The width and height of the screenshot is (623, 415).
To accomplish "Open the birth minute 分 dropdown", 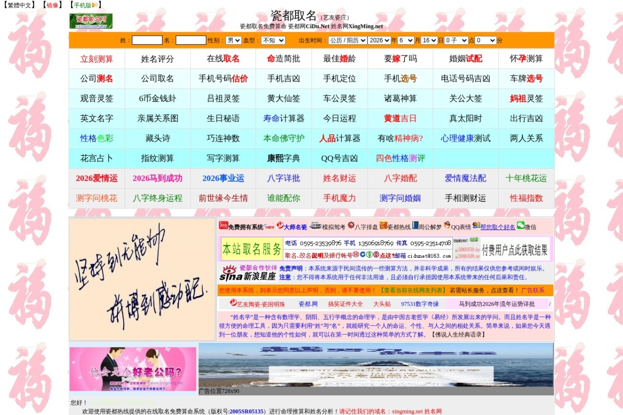I will pos(485,40).
